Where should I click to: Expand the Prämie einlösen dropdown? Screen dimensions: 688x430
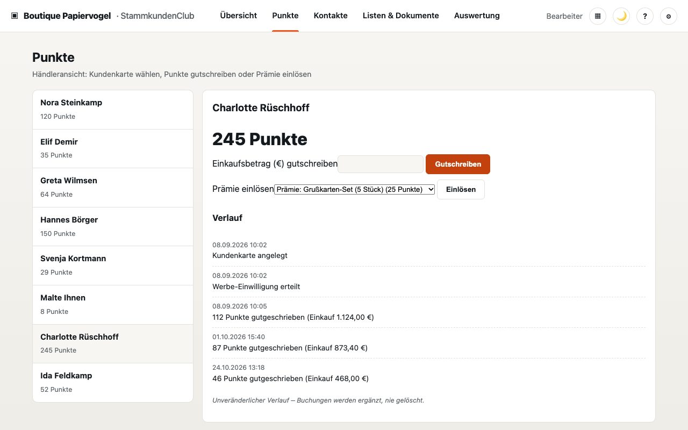point(354,189)
